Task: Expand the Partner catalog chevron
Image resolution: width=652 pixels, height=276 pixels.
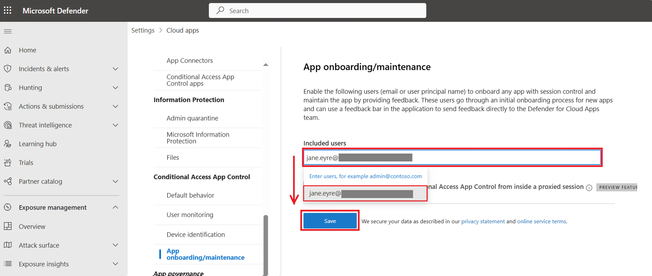Action: tap(116, 181)
